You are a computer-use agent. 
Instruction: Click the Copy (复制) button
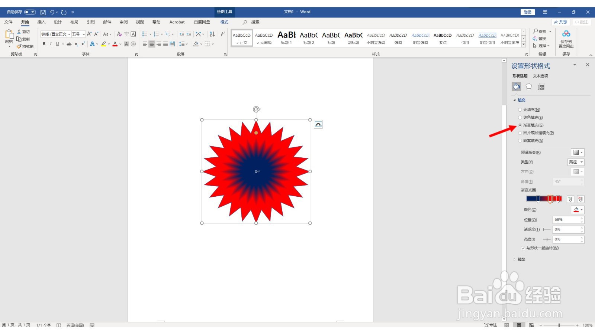click(23, 39)
